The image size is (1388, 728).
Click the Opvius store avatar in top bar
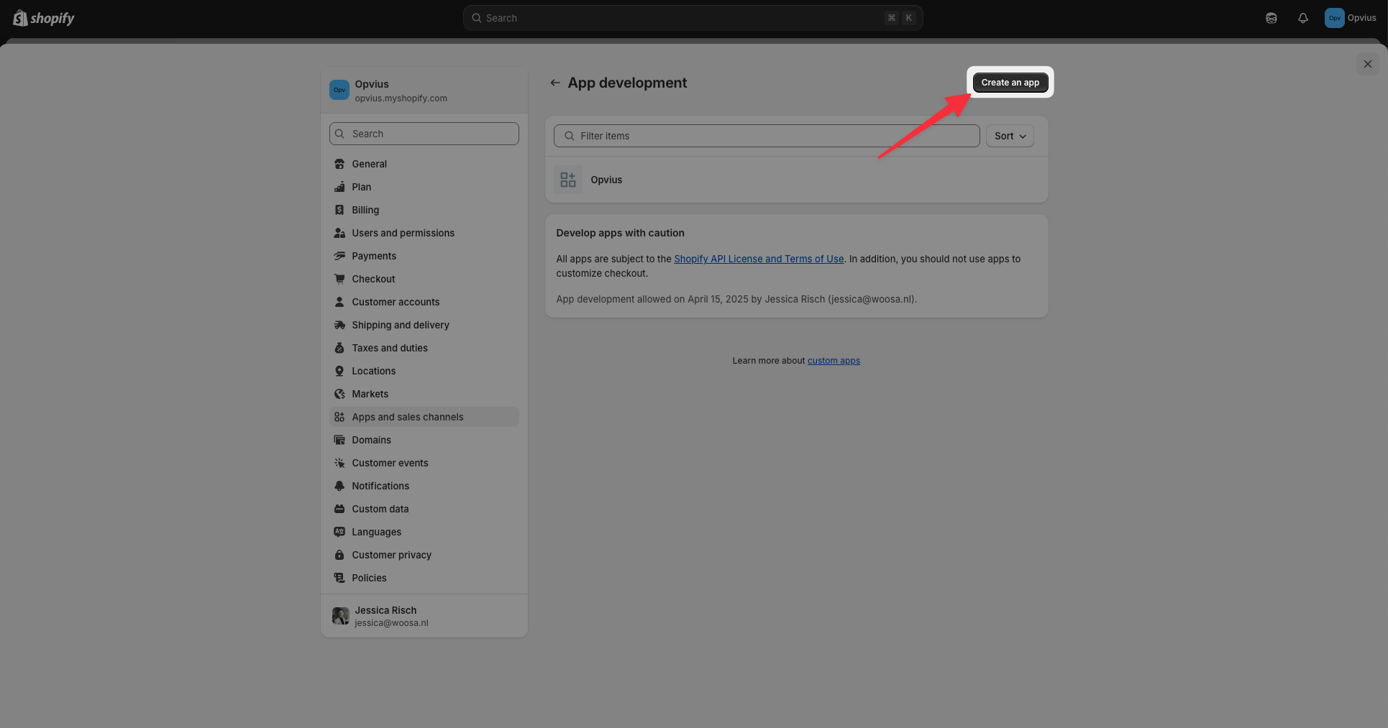coord(1334,18)
